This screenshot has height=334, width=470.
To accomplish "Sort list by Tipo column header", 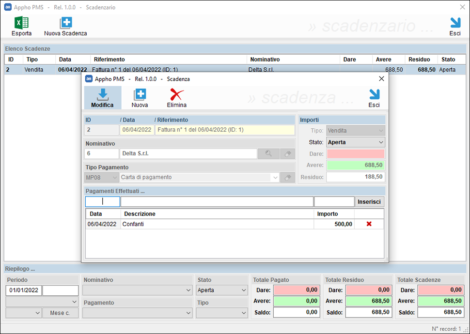I will [39, 60].
